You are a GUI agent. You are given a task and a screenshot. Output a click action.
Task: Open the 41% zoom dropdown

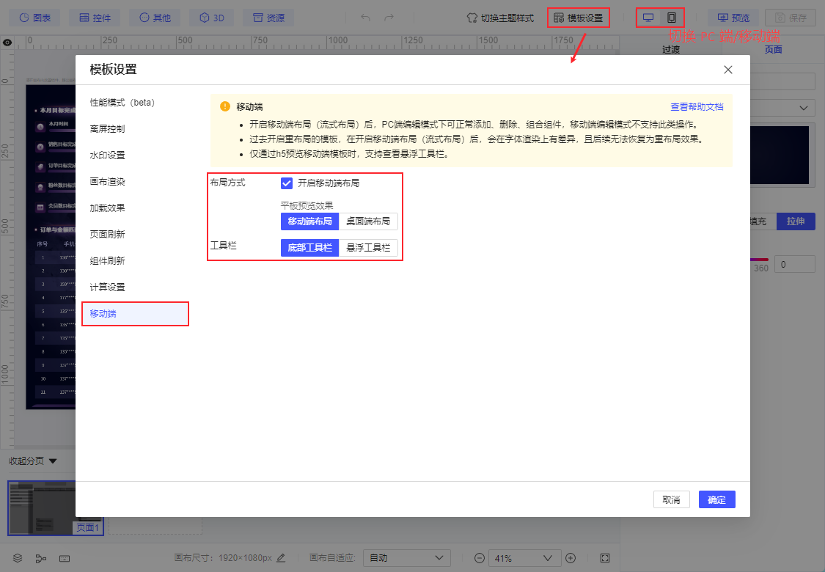point(524,558)
